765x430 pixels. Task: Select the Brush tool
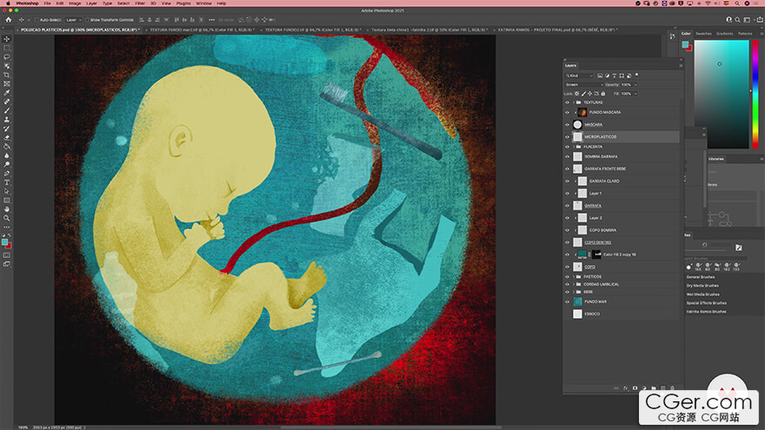[7, 110]
